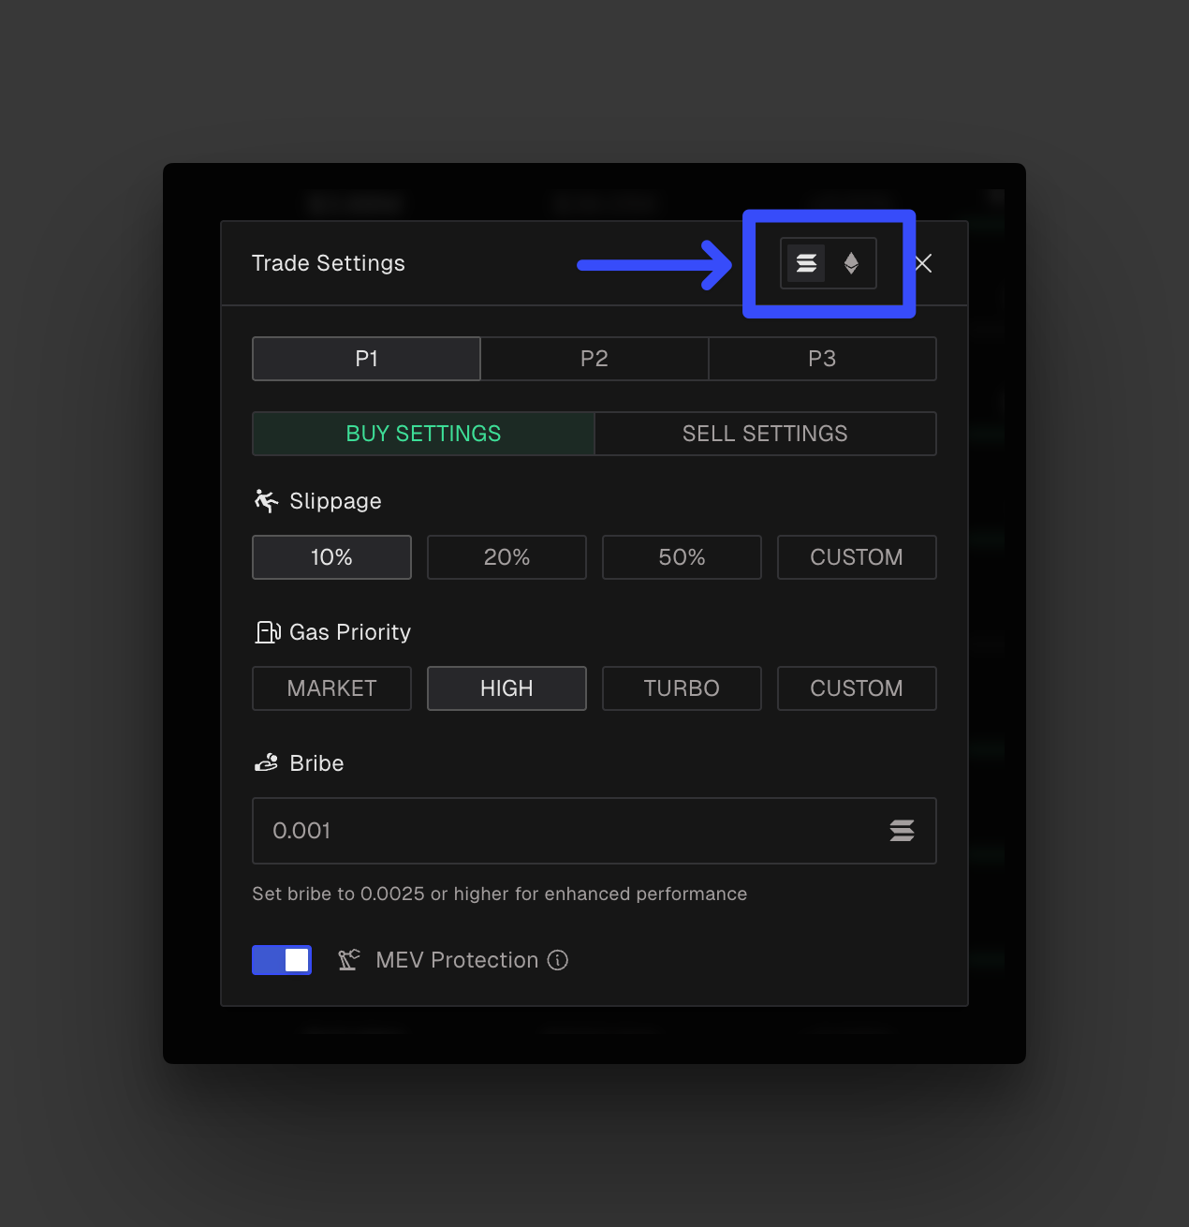Choose 50% slippage option
The width and height of the screenshot is (1189, 1227).
click(x=682, y=557)
